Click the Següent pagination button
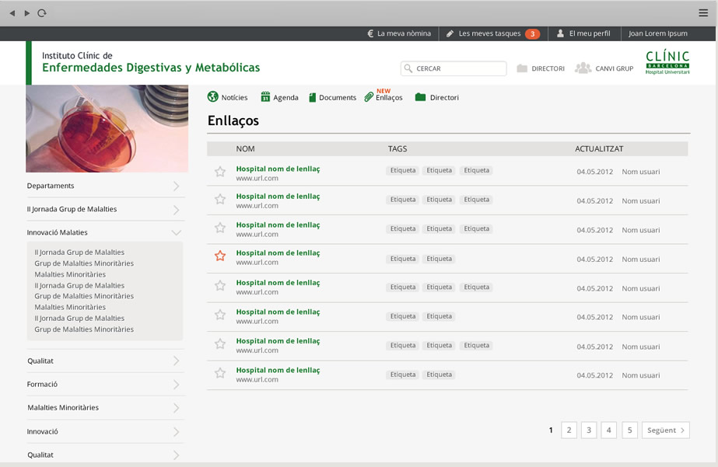This screenshot has height=467, width=718. pyautogui.click(x=665, y=430)
